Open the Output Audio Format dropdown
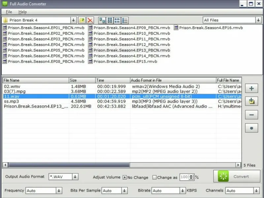264x198 pixels. click(75, 177)
